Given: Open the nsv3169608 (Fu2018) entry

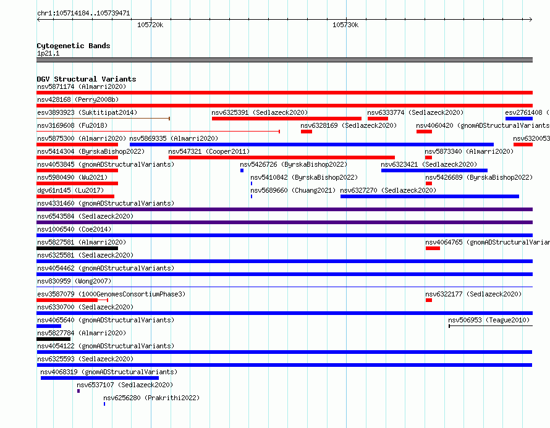Looking at the screenshot, I should [x=72, y=125].
